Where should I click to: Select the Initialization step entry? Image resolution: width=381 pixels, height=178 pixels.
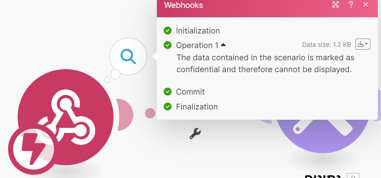tap(198, 31)
